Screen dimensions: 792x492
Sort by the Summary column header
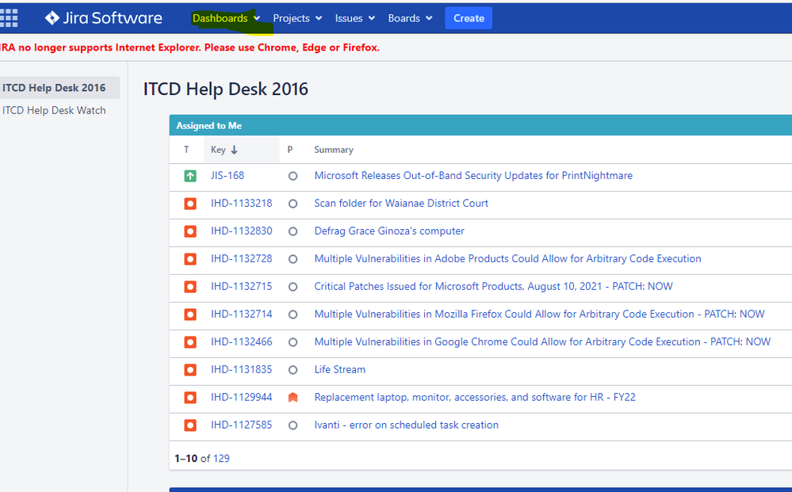[x=333, y=150]
